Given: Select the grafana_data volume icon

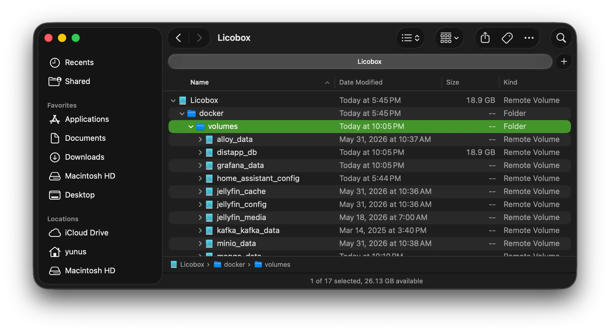Looking at the screenshot, I should pos(209,166).
